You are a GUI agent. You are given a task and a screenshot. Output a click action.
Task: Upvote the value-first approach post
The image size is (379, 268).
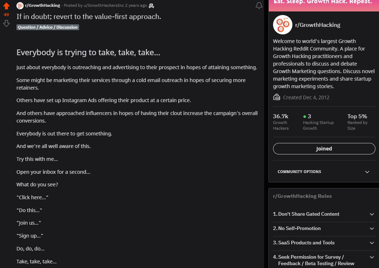coord(6,6)
